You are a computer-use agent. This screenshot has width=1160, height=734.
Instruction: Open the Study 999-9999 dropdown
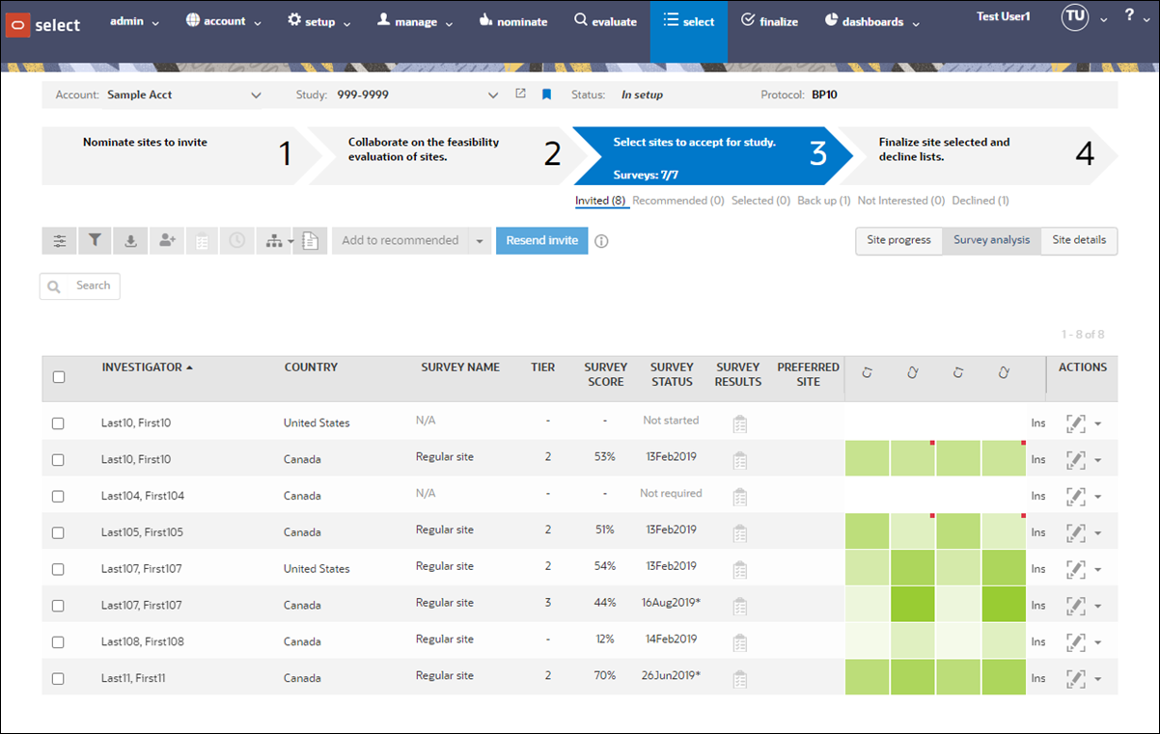pyautogui.click(x=417, y=95)
